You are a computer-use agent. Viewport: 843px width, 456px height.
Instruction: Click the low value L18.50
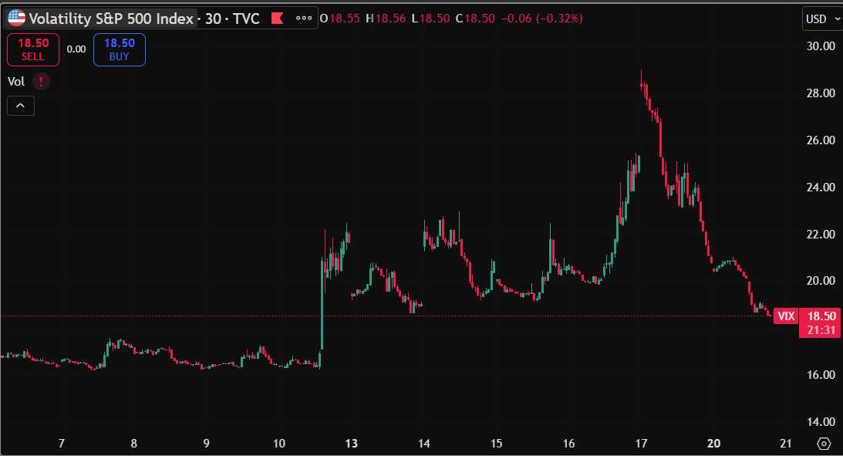pyautogui.click(x=430, y=19)
